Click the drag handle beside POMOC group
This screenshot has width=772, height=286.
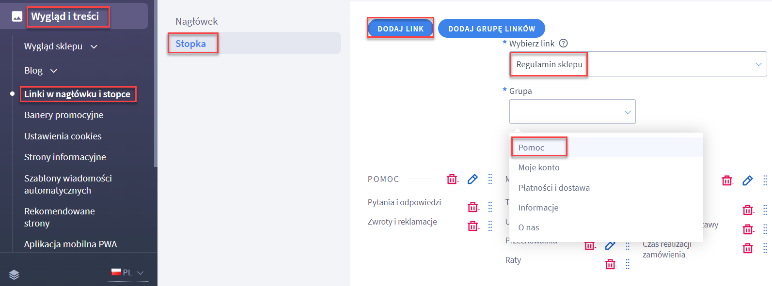490,179
